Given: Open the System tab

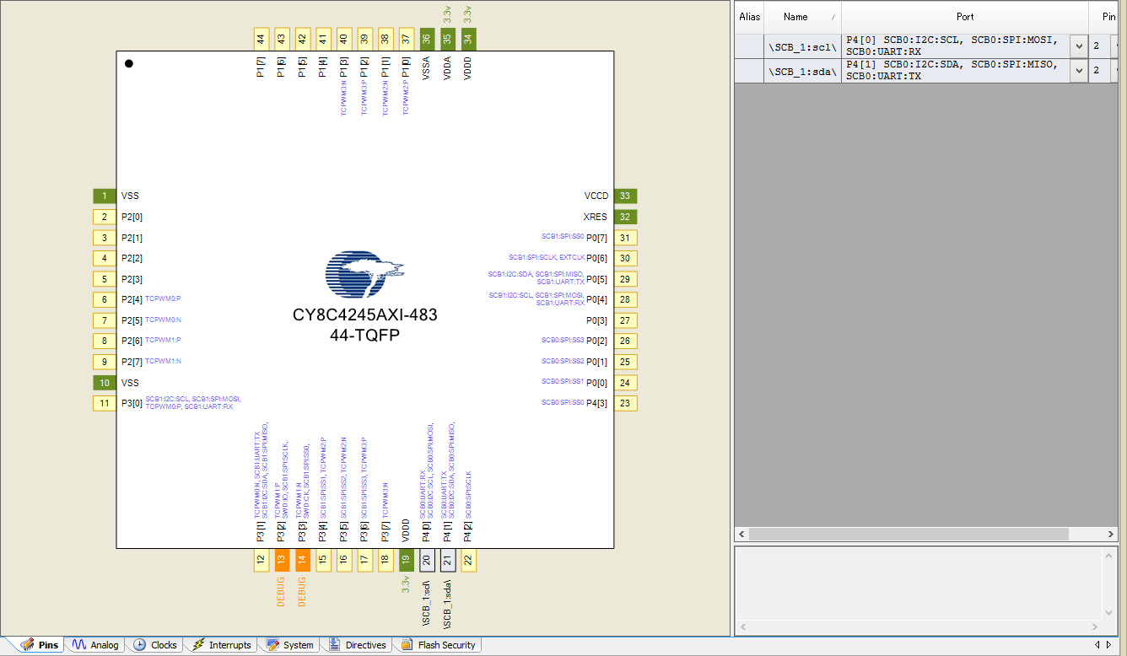Looking at the screenshot, I should click(x=289, y=645).
